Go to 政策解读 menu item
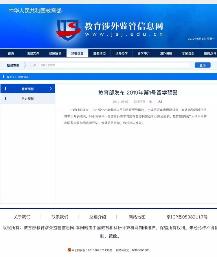This screenshot has width=217, height=257. [x=55, y=53]
